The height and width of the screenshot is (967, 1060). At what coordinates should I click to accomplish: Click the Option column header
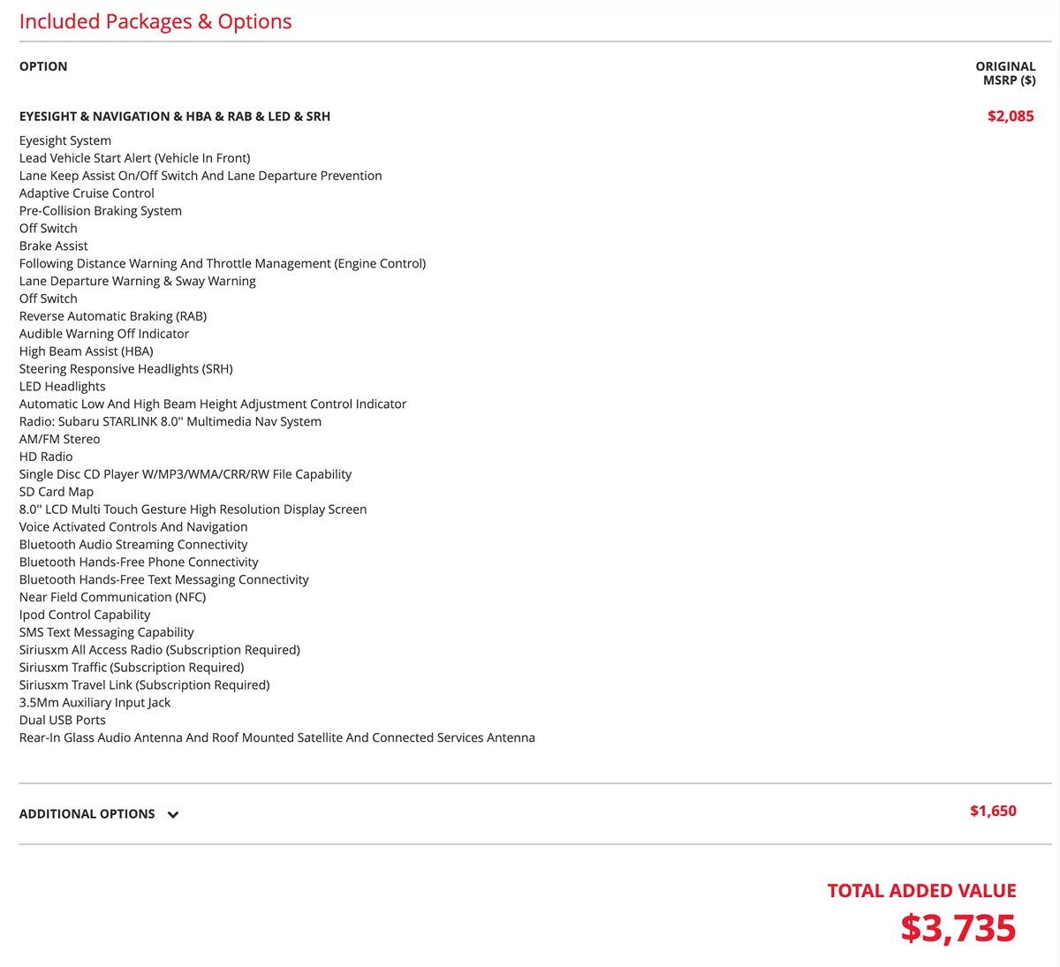tap(43, 66)
